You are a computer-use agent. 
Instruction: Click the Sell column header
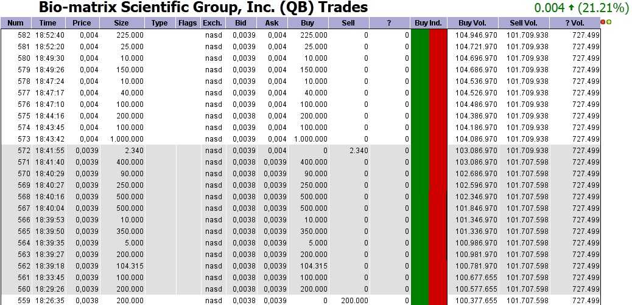[348, 23]
